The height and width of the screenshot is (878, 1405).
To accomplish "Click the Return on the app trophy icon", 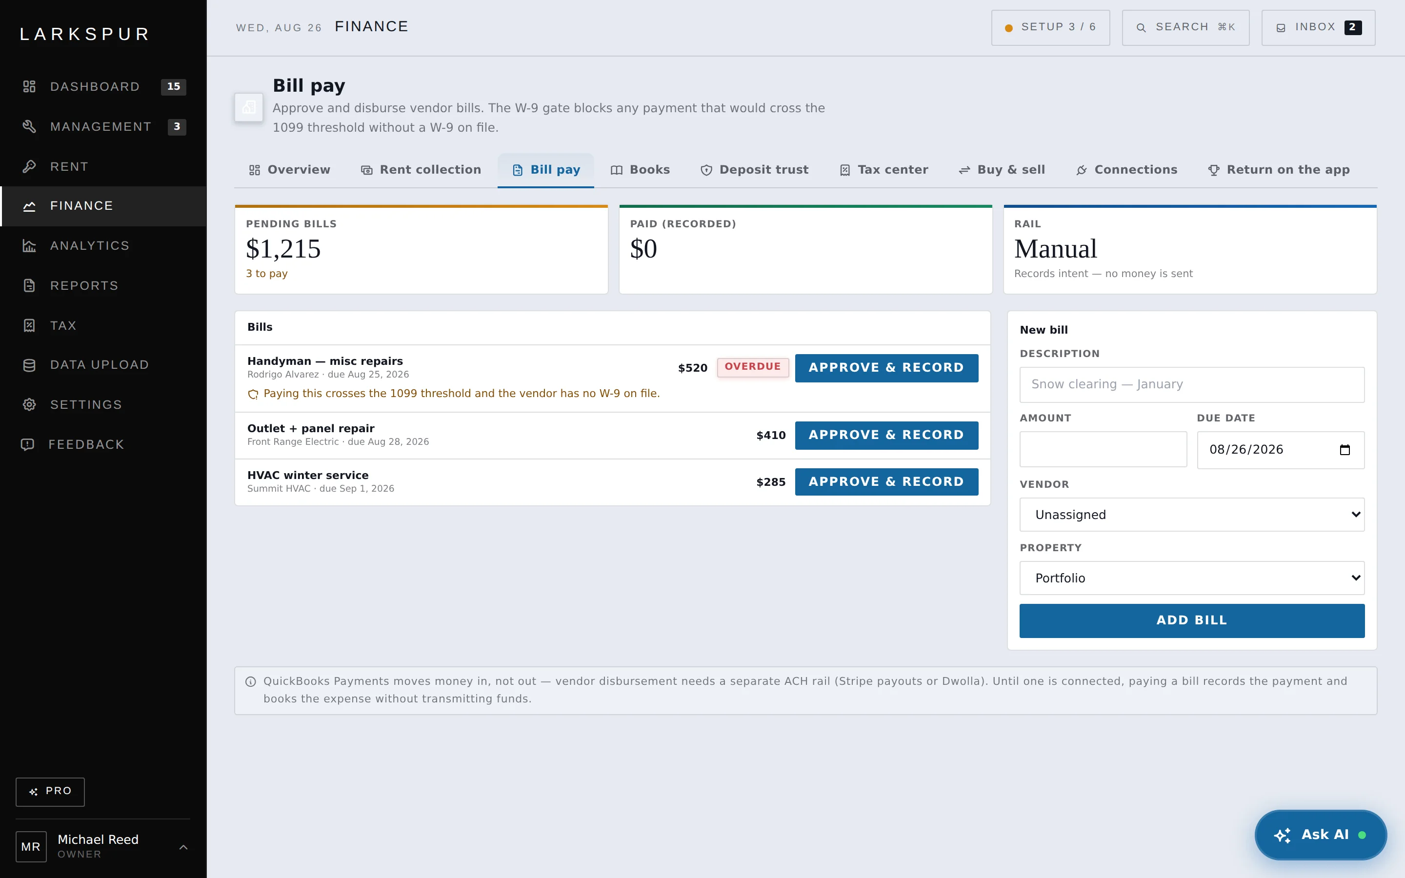I will click(1213, 170).
